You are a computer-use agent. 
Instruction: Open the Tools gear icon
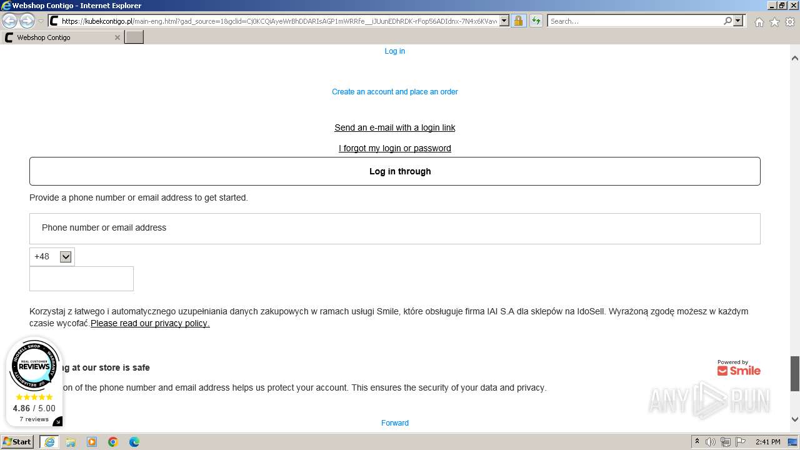[790, 22]
